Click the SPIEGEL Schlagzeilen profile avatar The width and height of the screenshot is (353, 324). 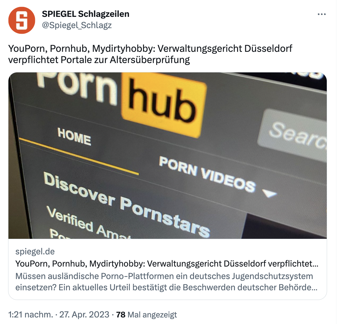point(22,20)
